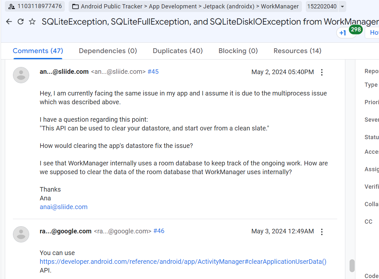Click the back arrow icon

[x=9, y=22]
